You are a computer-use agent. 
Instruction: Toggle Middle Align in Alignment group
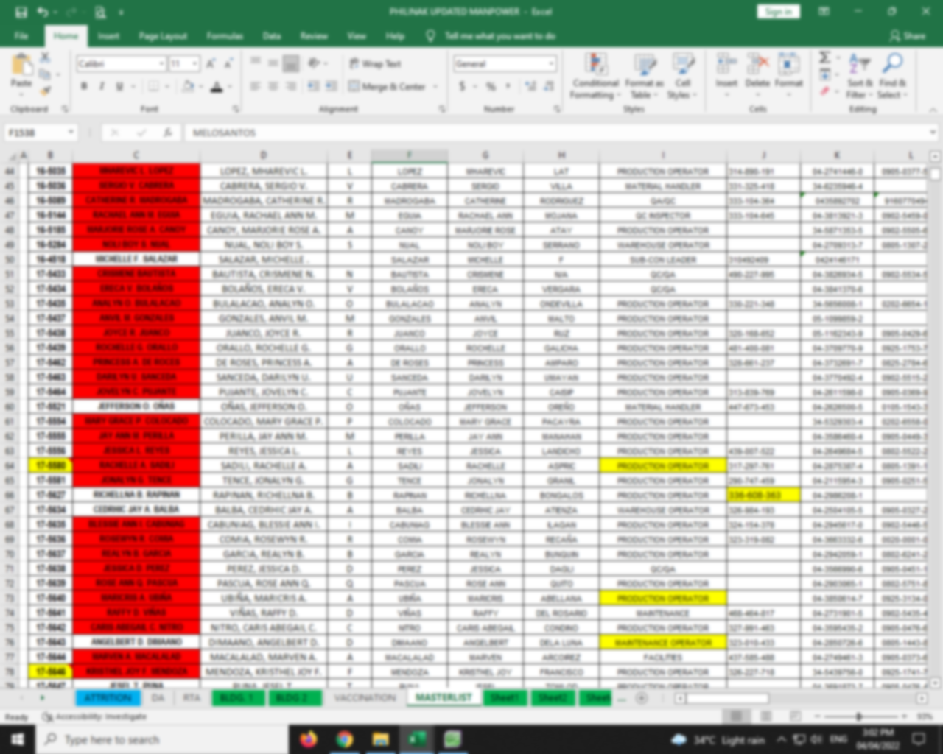pyautogui.click(x=273, y=63)
